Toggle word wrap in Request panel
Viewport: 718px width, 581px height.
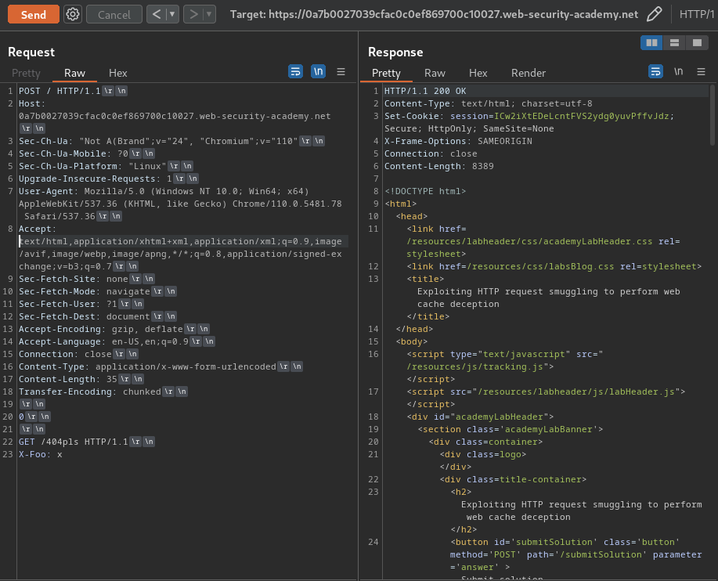coord(295,71)
